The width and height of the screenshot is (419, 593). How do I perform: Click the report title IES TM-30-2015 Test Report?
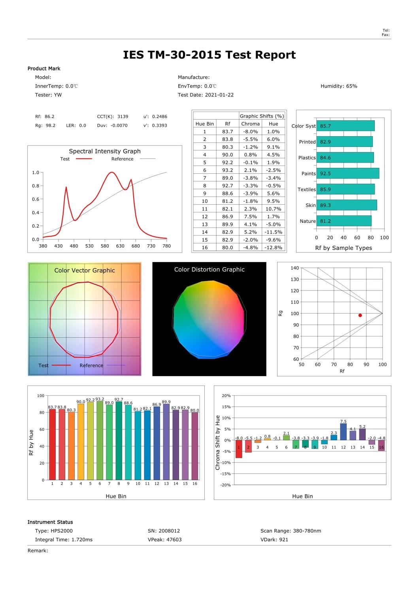(x=209, y=55)
